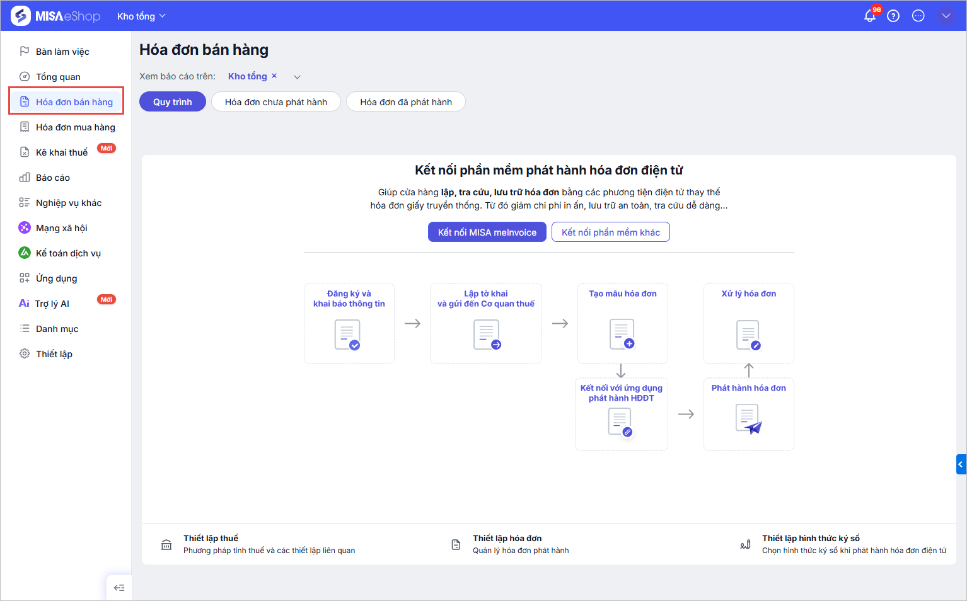Image resolution: width=967 pixels, height=601 pixels.
Task: Open Thiết lập hình thức ký số link
Action: [x=811, y=539]
